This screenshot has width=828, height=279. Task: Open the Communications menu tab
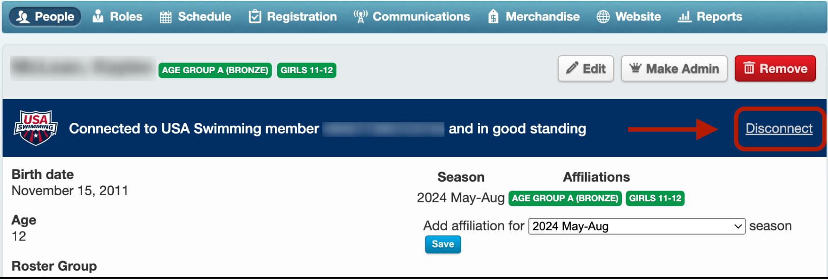click(x=411, y=17)
